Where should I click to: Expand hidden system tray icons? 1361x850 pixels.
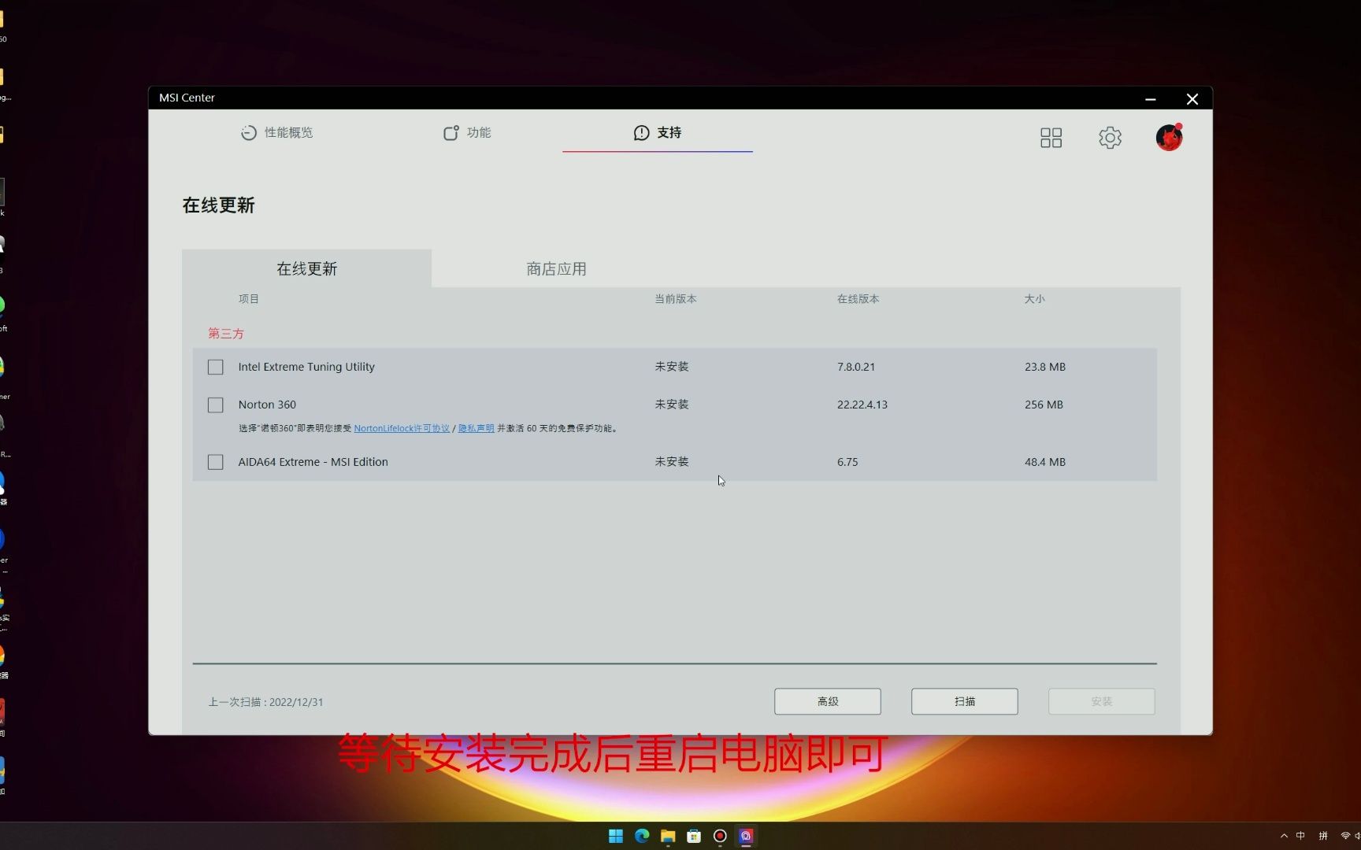click(x=1284, y=836)
